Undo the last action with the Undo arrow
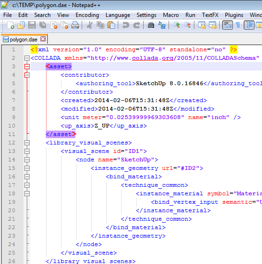262x264 pixels. pyautogui.click(x=126, y=25)
